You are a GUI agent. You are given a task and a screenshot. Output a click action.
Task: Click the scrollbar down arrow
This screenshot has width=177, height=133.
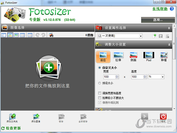coord(174,109)
